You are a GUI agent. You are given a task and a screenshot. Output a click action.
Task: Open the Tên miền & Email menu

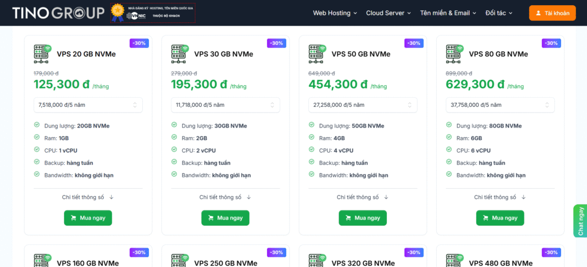(x=448, y=13)
